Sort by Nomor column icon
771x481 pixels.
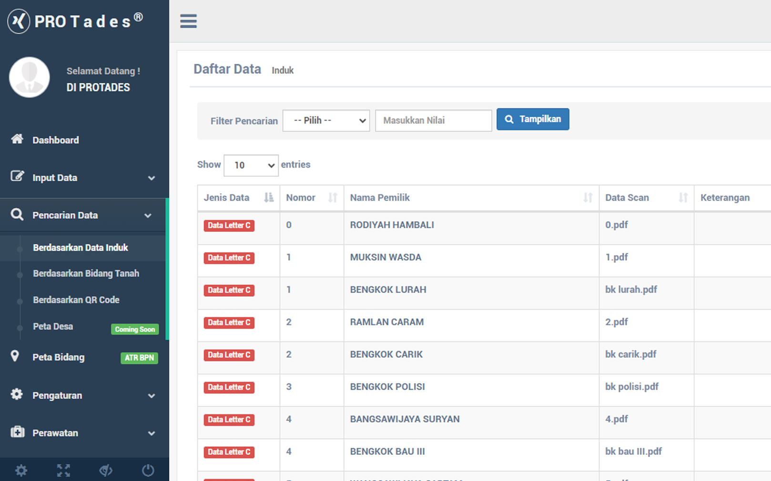click(x=333, y=198)
